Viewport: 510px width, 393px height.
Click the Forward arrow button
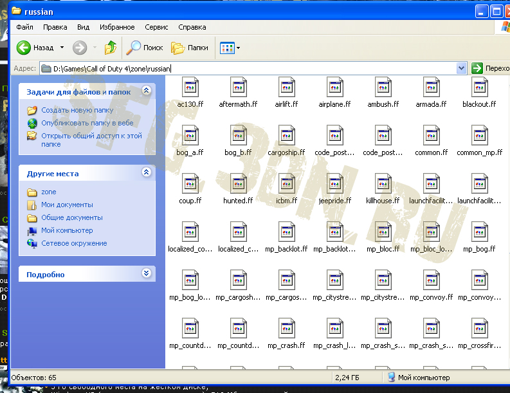point(80,48)
